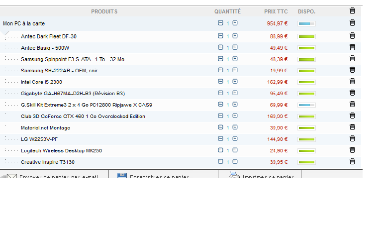The height and width of the screenshot is (239, 382).
Task: Decrease quantity of Gigabyte GA-H67MA-D2H-B3 motherboard
Action: [220, 93]
